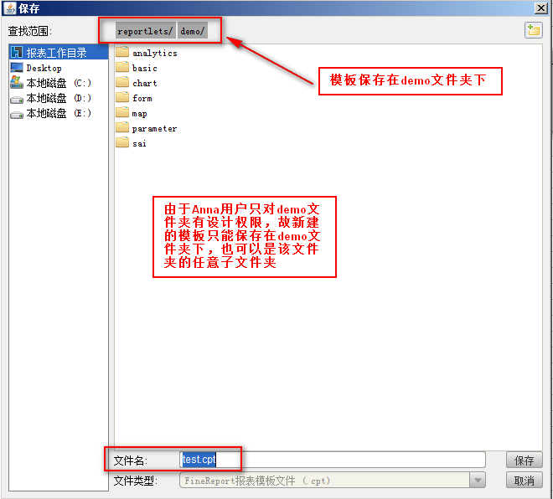Screen dimensions: 553x499
Task: Open the form folder icon
Action: 122,98
